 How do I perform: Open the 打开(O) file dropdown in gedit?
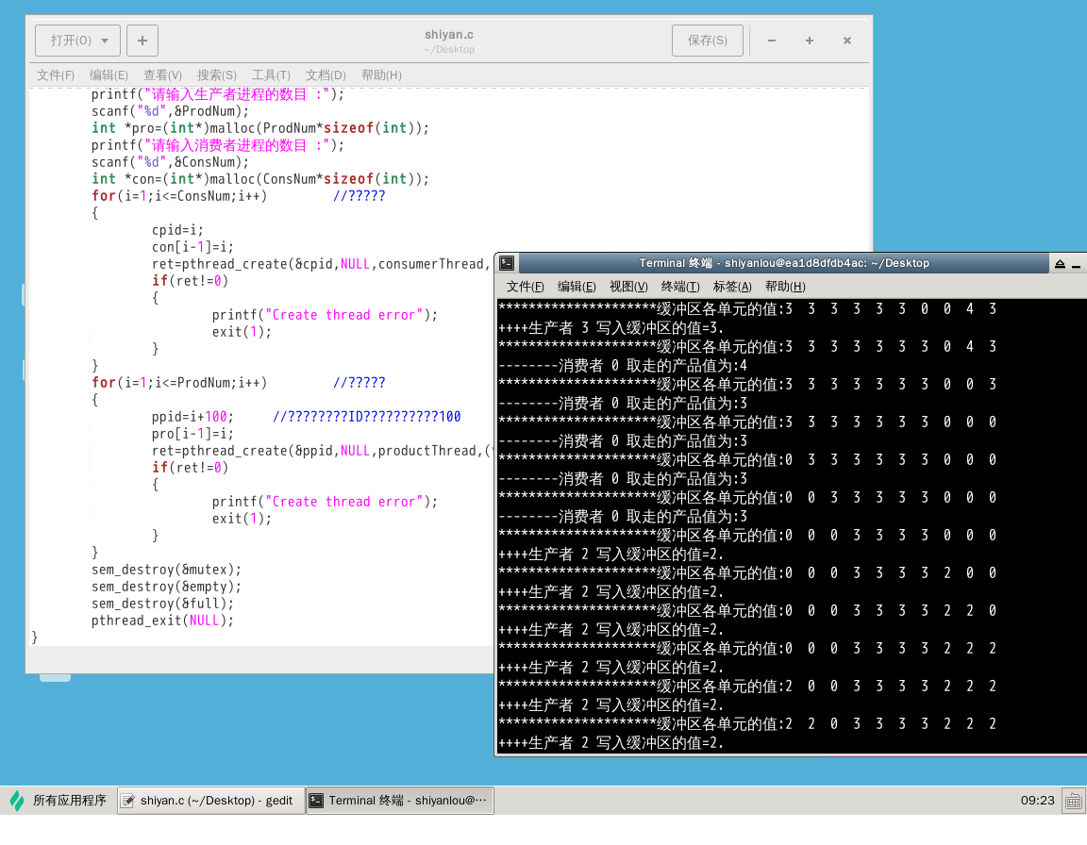(77, 41)
